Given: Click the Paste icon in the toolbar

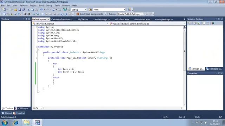Looking at the screenshot, I should pyautogui.click(x=37, y=10).
